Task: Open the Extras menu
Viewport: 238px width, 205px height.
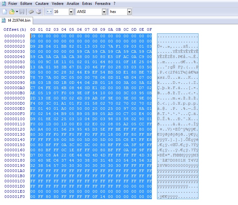Action: 87,4
